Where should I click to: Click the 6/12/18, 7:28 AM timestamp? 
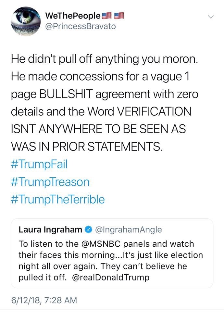click(44, 300)
